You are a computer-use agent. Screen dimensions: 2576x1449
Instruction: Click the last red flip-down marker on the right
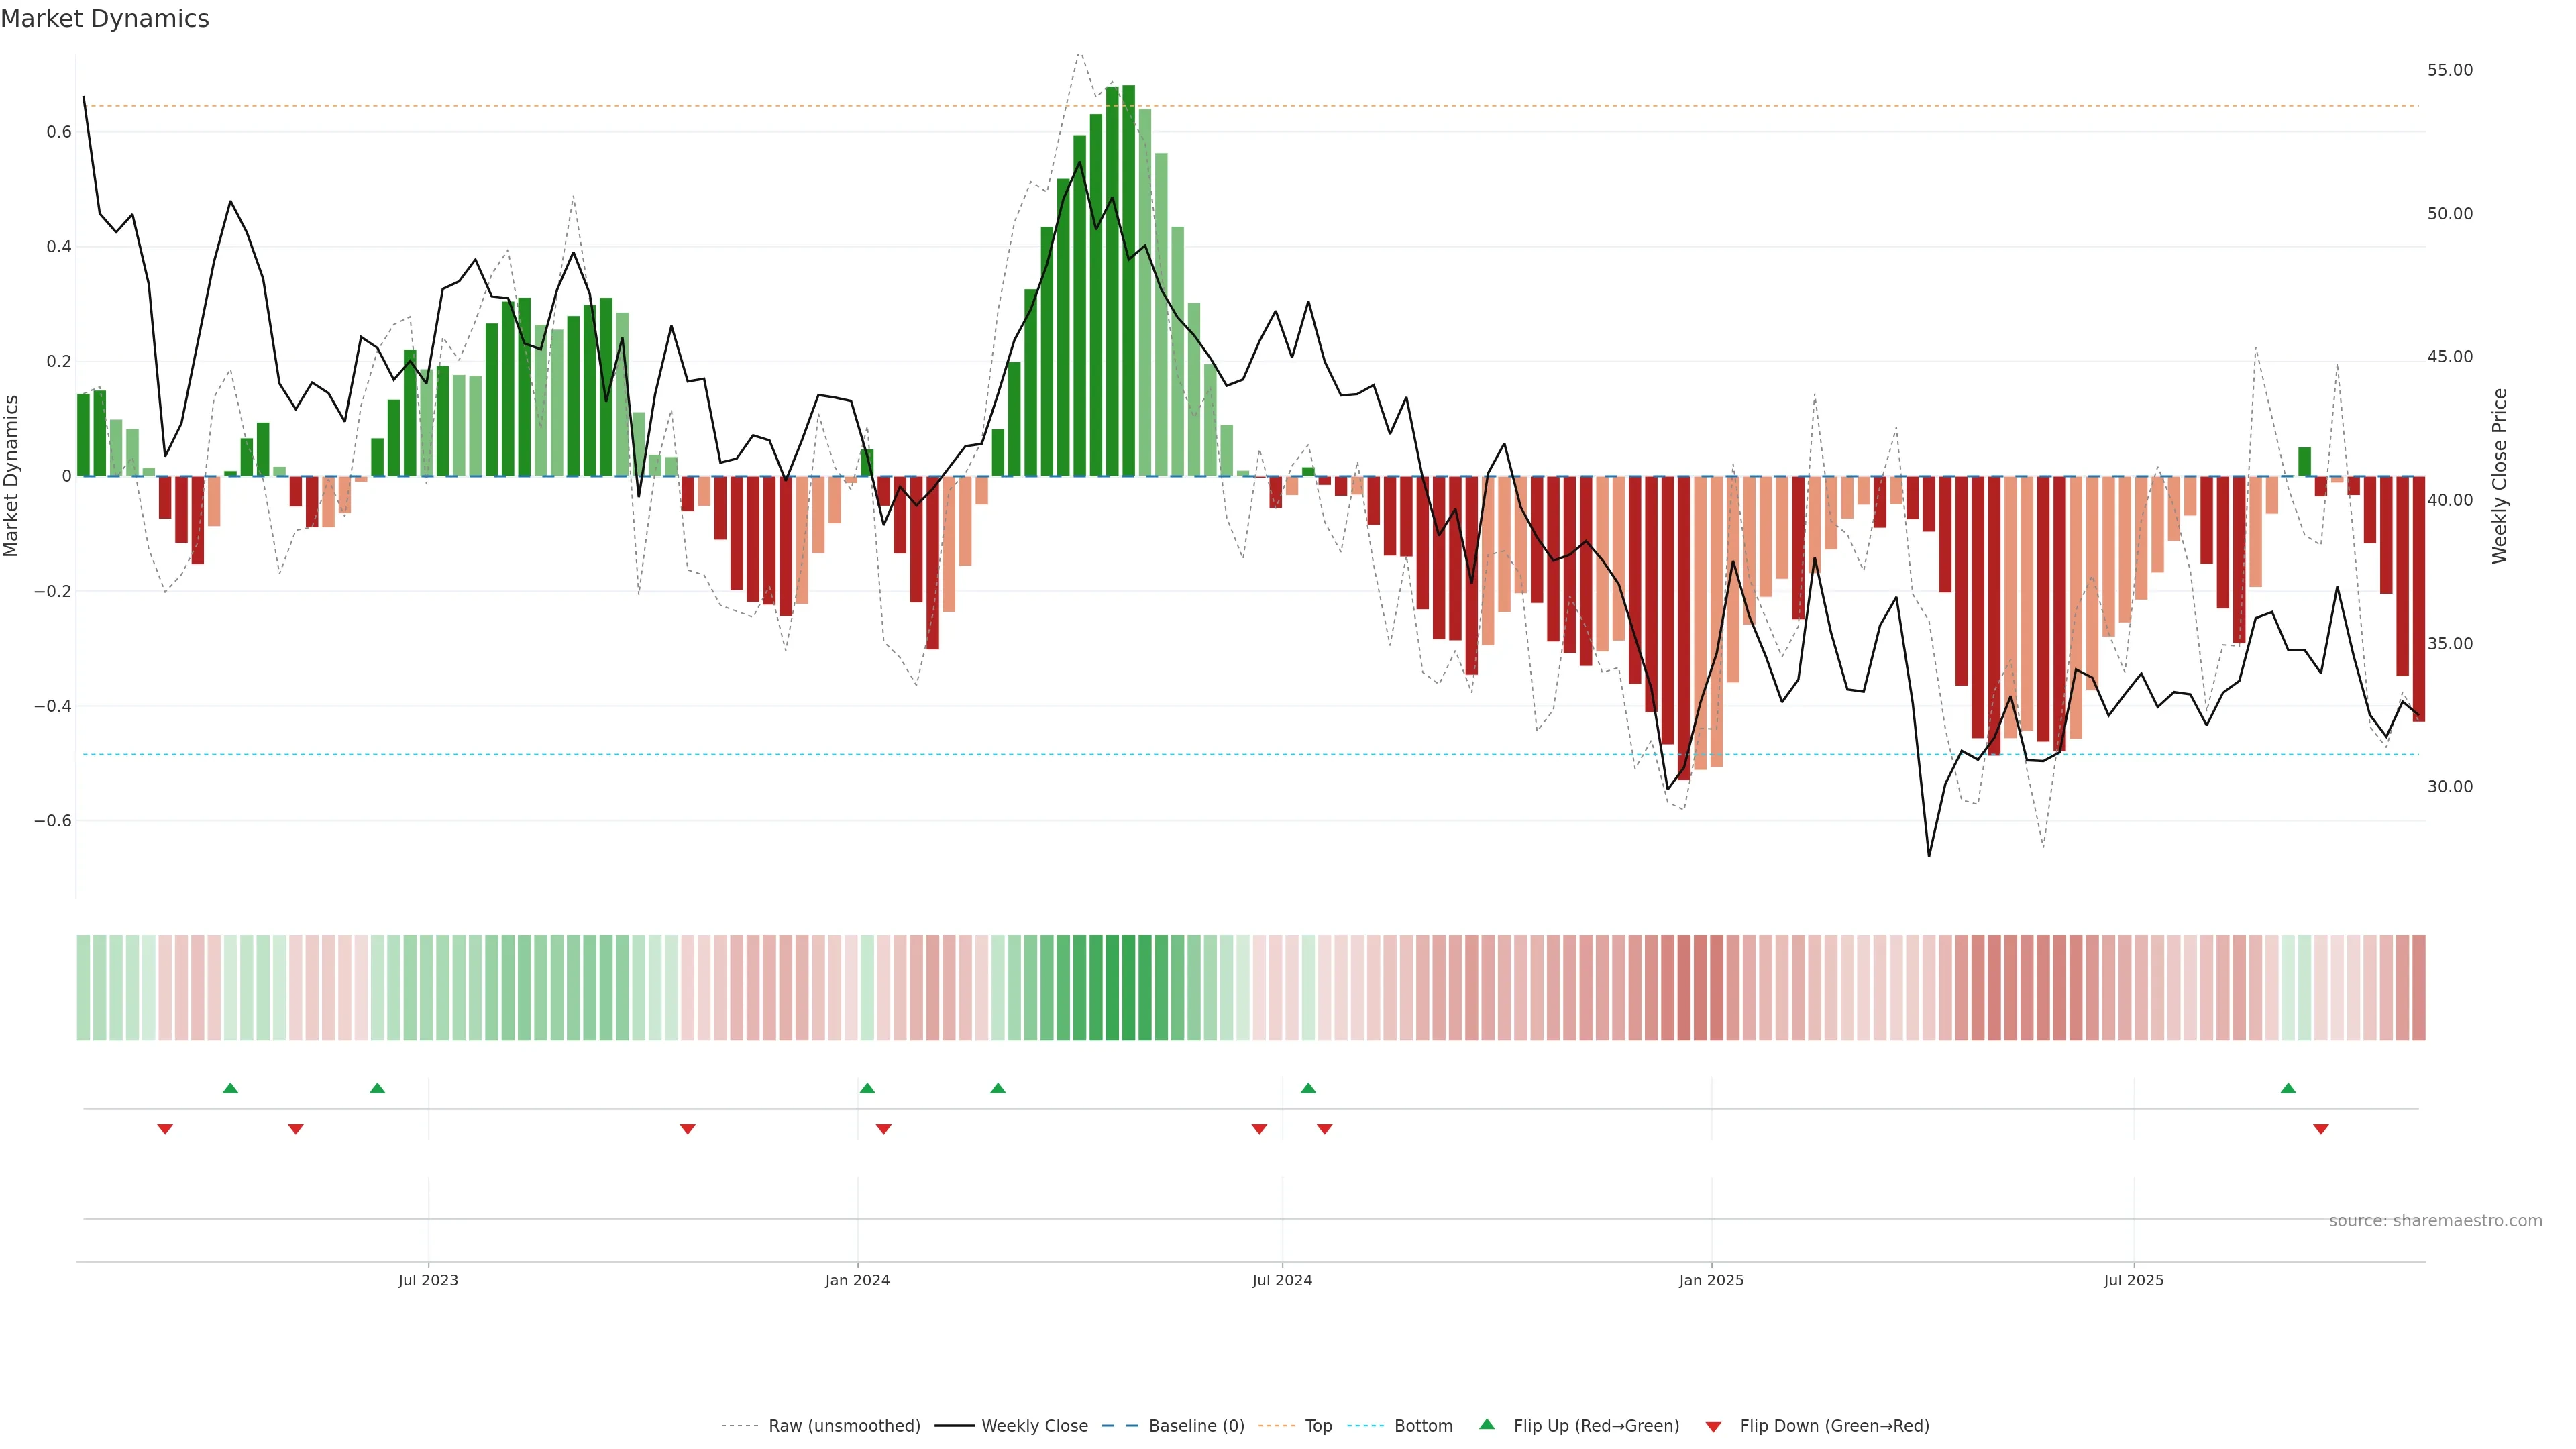[2321, 1129]
